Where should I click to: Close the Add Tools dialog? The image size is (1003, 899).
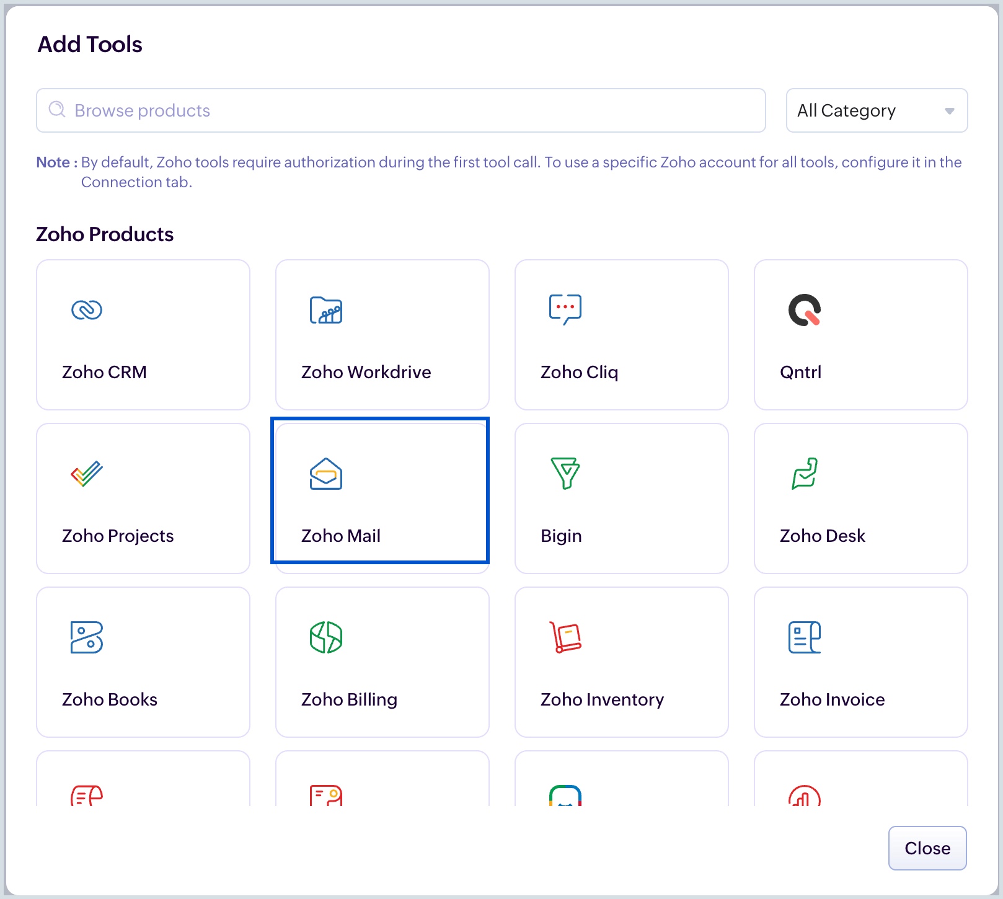point(927,848)
